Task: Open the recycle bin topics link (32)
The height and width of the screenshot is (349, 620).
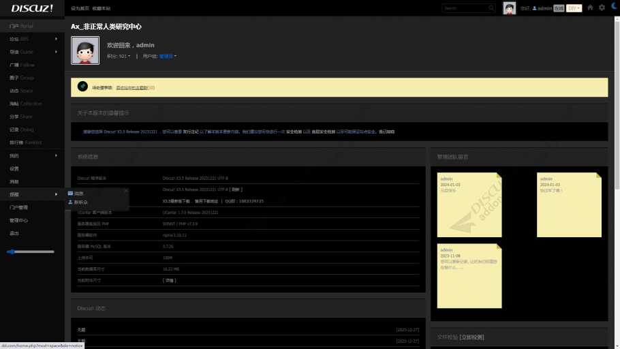Action: click(x=135, y=88)
